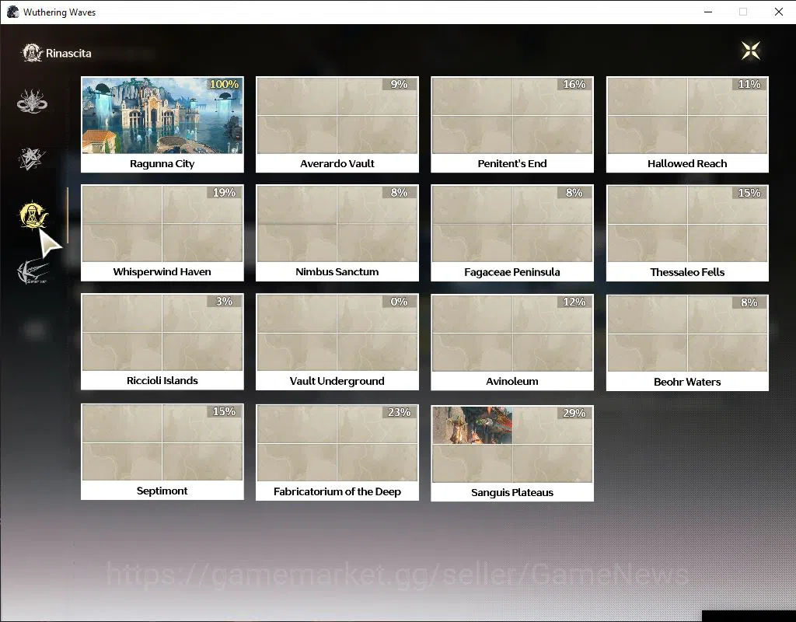
Task: Select the highlighted golden Rinascita emblem in the sidebar
Action: [x=33, y=215]
